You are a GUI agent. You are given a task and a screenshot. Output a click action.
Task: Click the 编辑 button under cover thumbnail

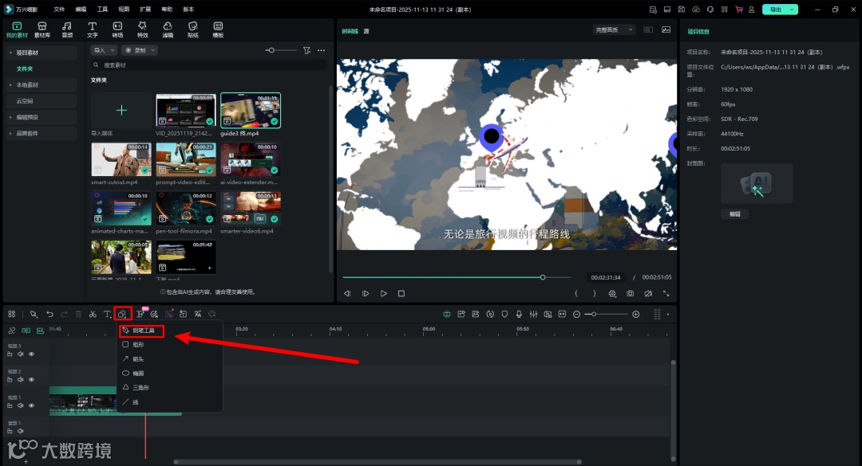point(734,214)
